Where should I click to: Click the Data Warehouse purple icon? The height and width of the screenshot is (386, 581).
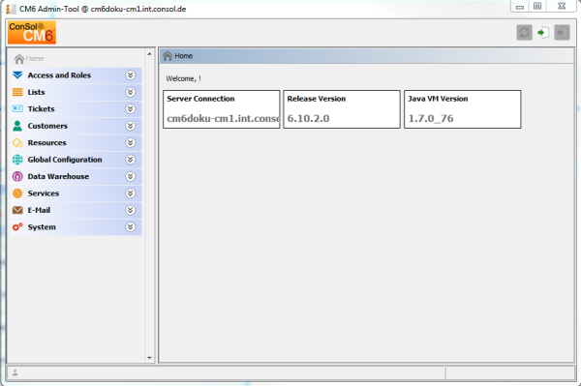click(17, 176)
